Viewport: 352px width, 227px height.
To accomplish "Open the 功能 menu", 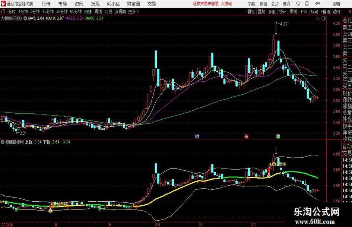I will pyautogui.click(x=252, y=4).
